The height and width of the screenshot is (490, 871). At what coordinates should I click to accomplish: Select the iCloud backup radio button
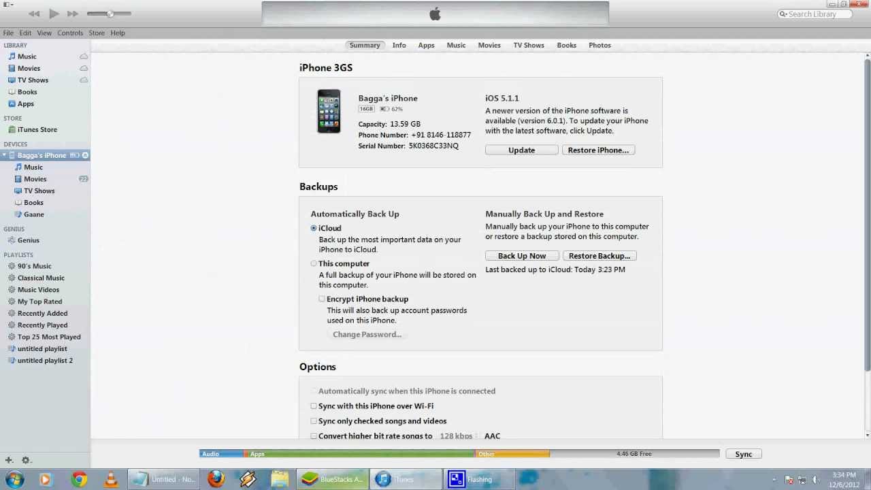pos(314,229)
